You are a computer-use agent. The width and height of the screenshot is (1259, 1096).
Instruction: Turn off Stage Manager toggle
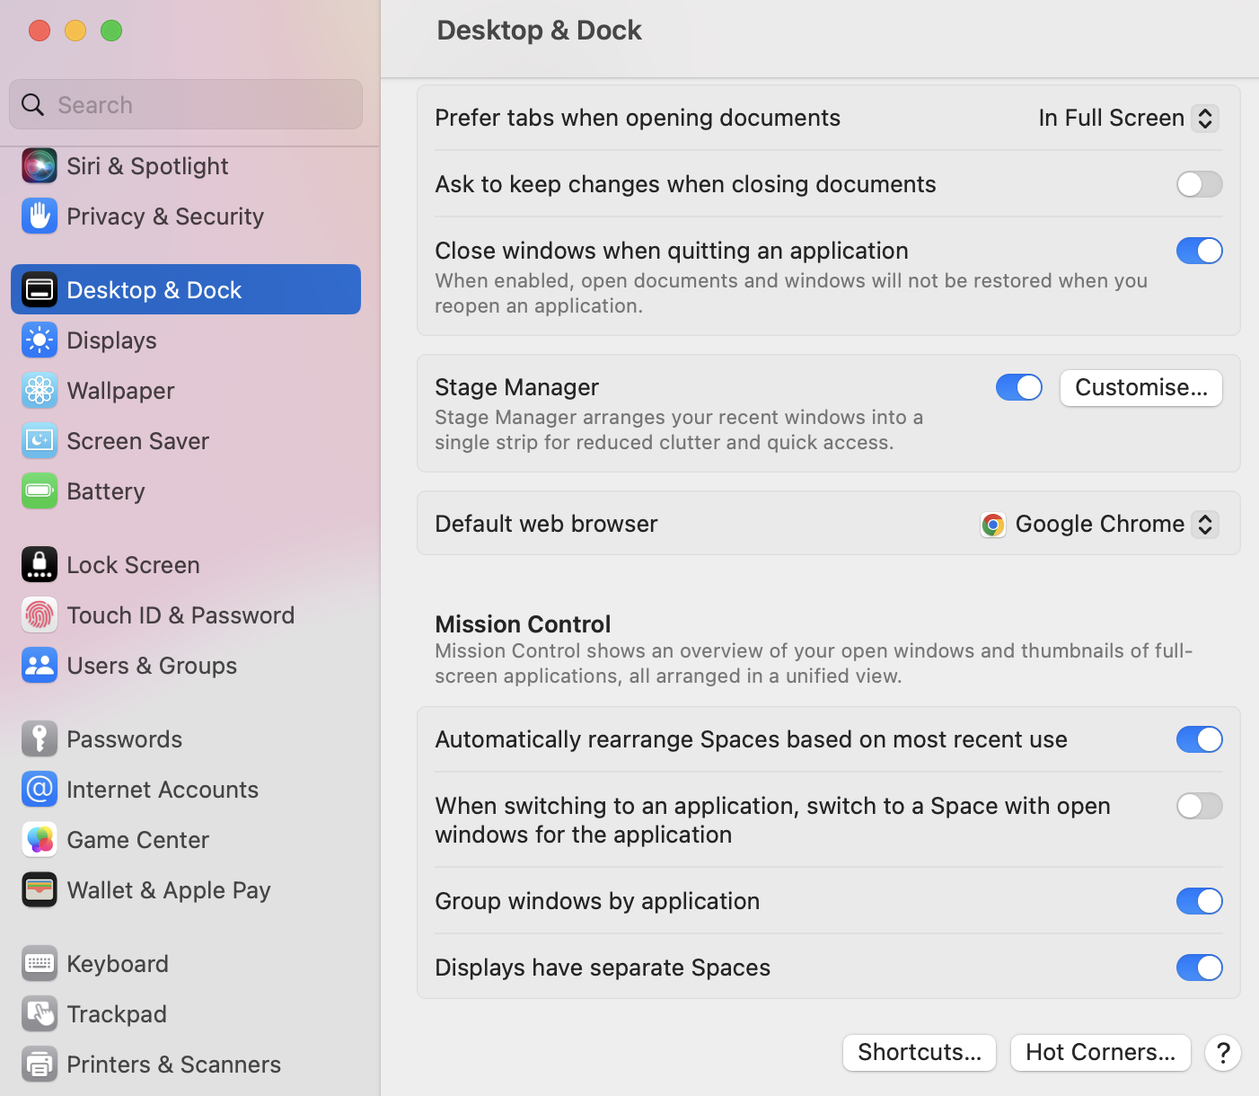(1018, 387)
